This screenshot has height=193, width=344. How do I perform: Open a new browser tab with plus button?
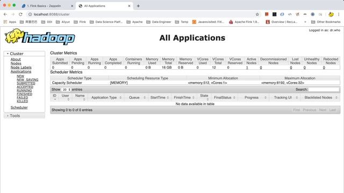pyautogui.click(x=138, y=6)
